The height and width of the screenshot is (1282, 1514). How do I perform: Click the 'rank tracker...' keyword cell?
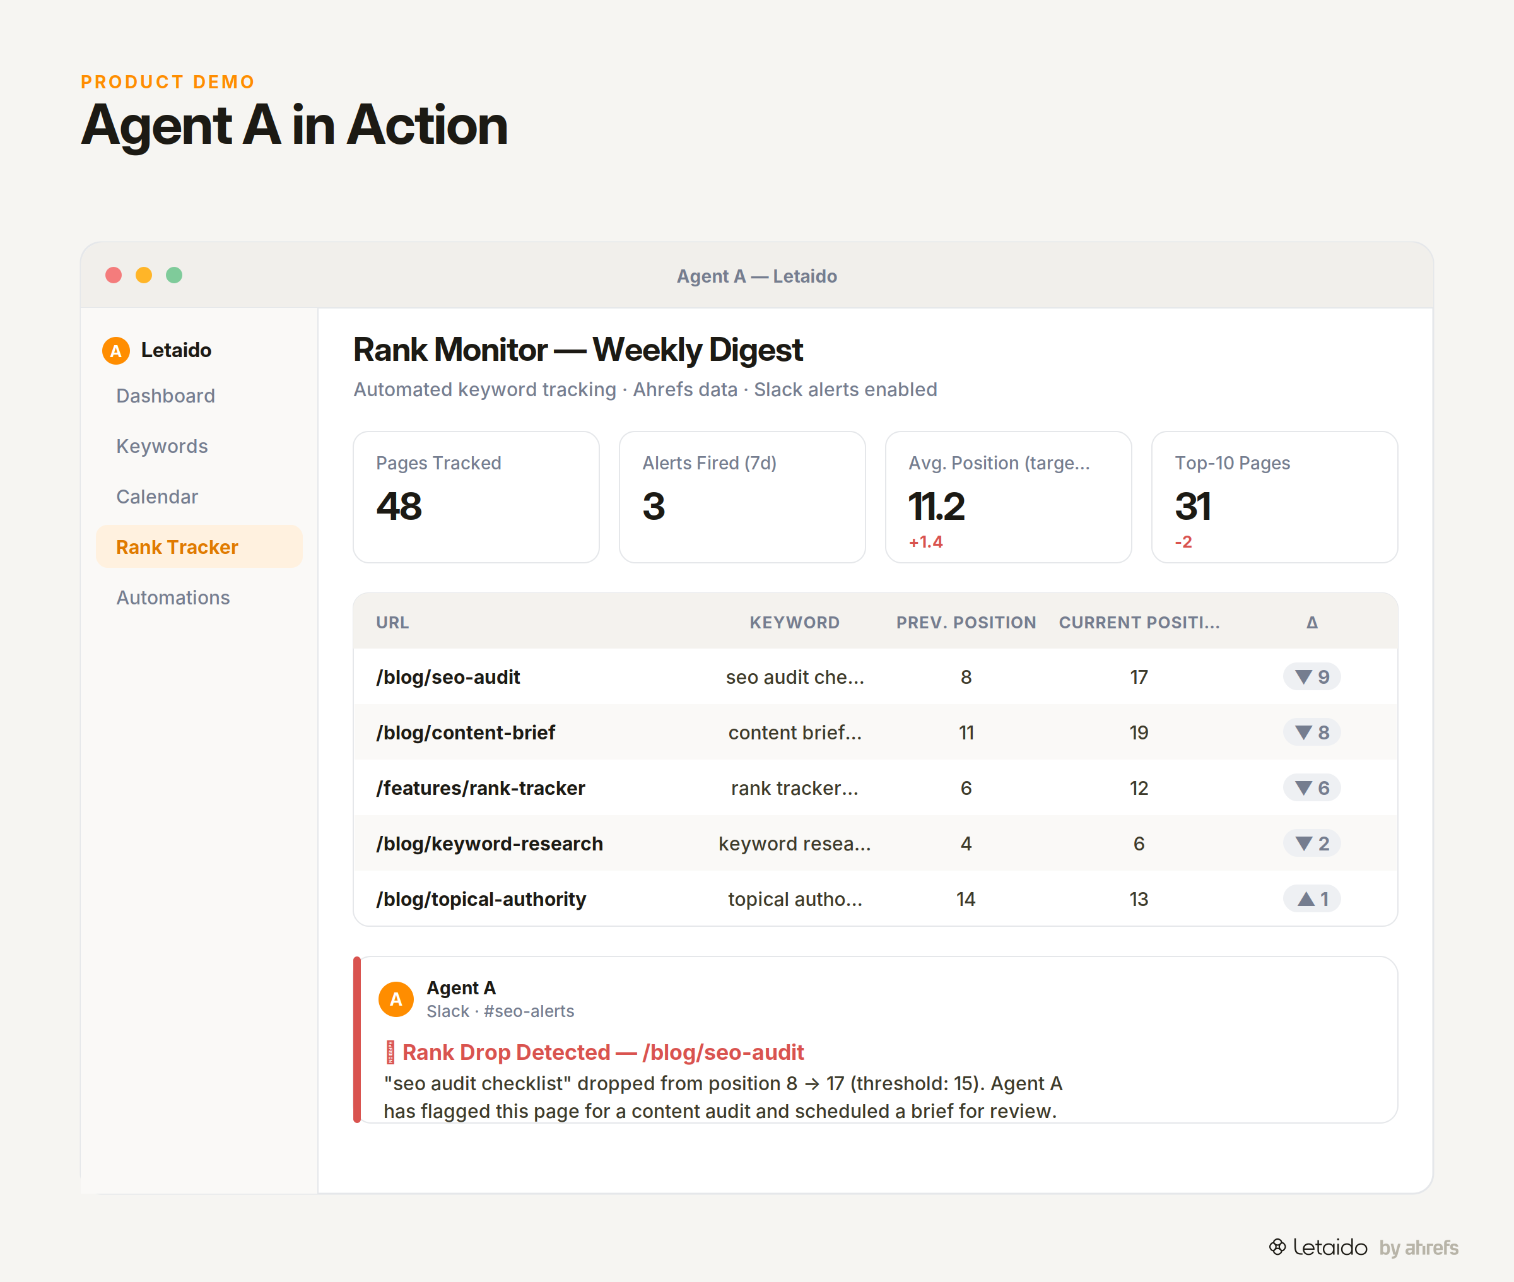795,788
